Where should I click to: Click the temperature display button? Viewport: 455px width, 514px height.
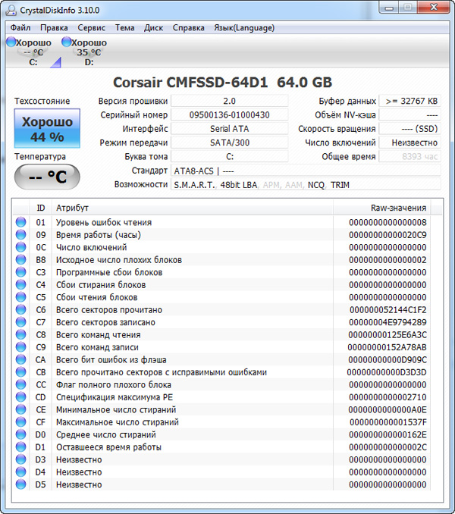[x=47, y=177]
